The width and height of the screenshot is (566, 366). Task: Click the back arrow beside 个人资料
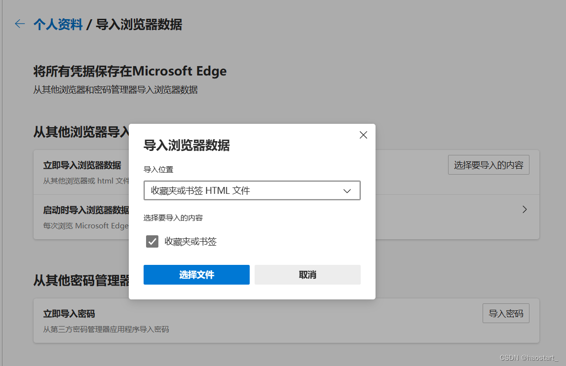20,24
